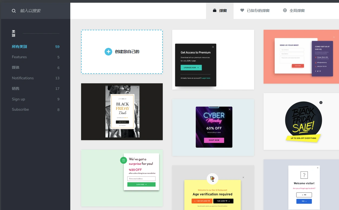Click the globe icon on 全局弹窗 tab
Viewport: 339px width, 210px height.
tap(284, 10)
